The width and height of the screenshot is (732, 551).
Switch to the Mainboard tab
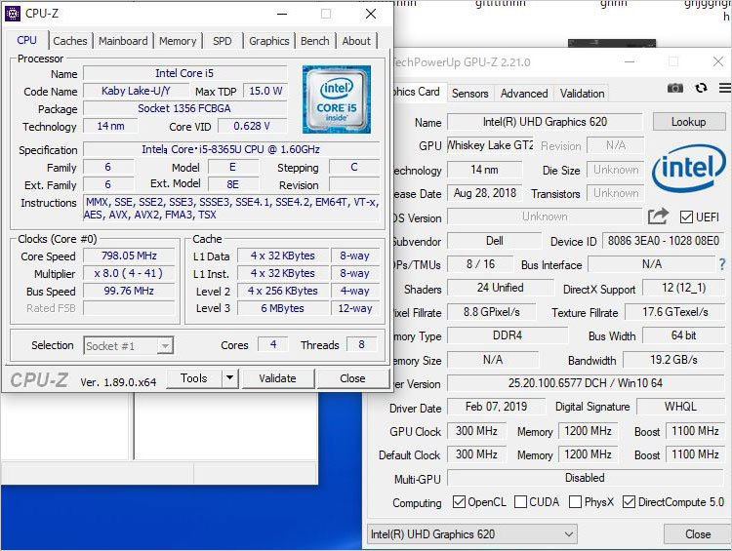123,41
